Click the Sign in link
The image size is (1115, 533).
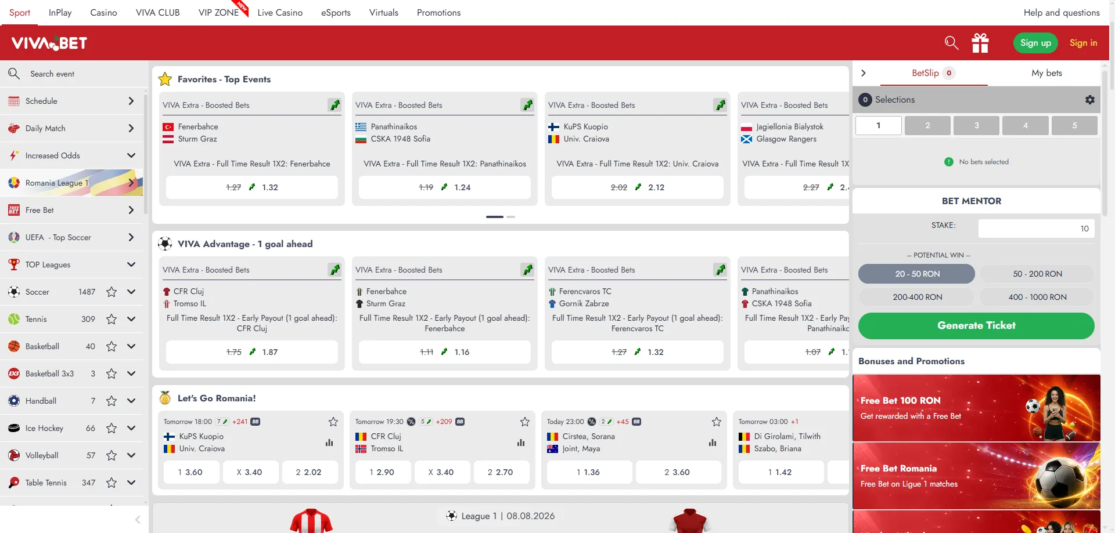[1083, 43]
